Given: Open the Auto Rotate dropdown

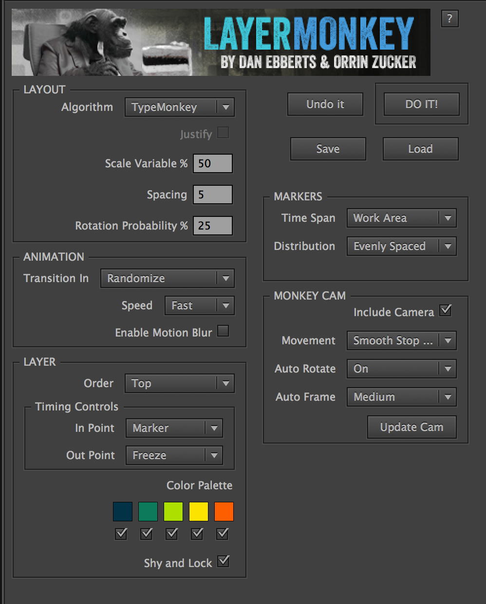Looking at the screenshot, I should click(401, 369).
